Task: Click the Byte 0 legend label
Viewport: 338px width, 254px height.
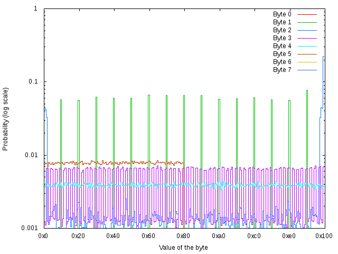Action: point(282,14)
